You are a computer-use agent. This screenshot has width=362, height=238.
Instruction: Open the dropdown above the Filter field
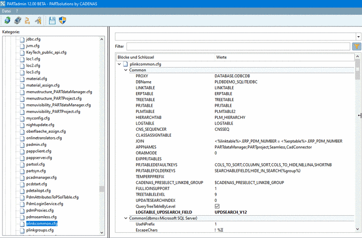[358, 37]
